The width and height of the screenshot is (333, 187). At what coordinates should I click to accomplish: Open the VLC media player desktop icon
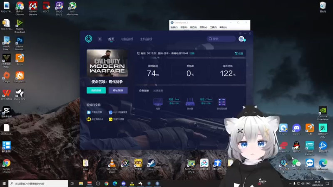(112, 165)
